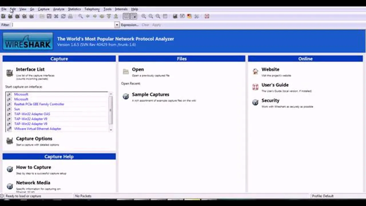Viewport: 366px width, 206px height.
Task: Open the Internals menu
Action: click(121, 9)
